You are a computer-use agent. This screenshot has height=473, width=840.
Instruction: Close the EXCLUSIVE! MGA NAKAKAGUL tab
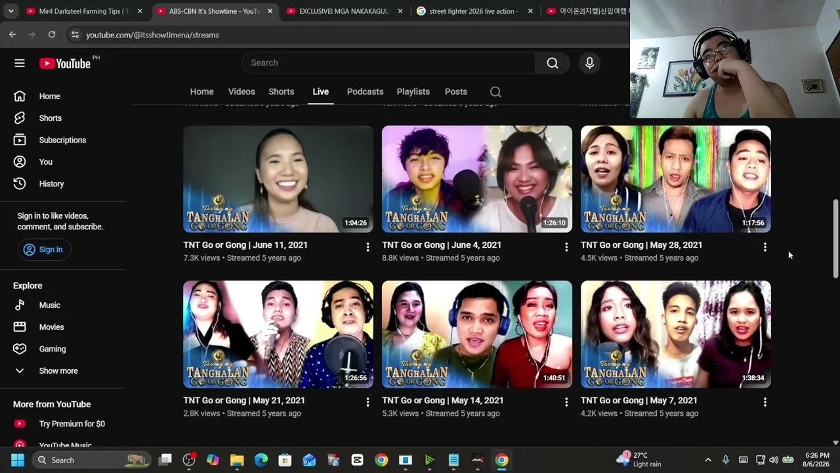(400, 11)
